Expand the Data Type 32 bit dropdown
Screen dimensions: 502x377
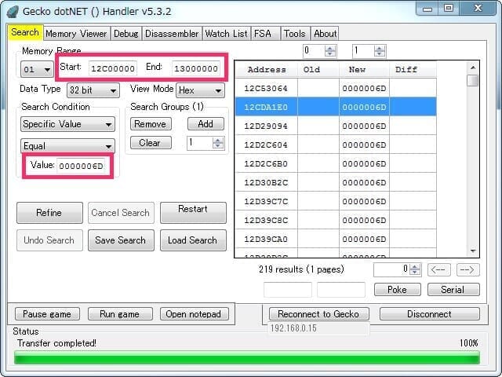[93, 90]
